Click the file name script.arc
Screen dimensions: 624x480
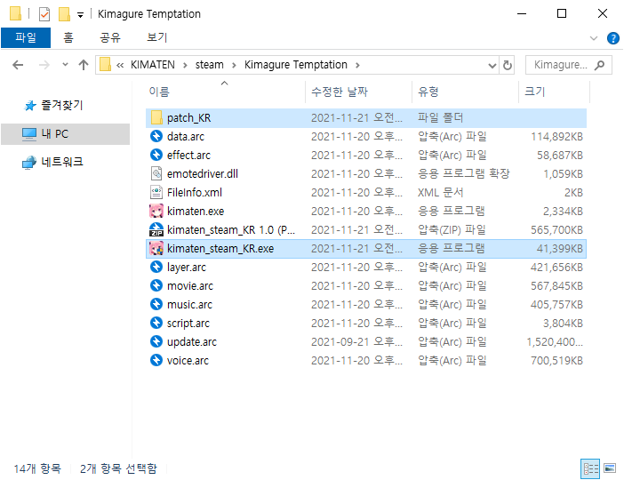click(188, 324)
